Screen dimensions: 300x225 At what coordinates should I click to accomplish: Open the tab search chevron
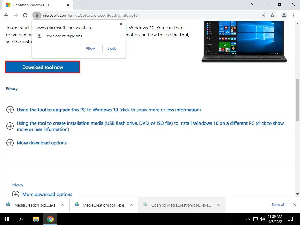(x=253, y=4)
